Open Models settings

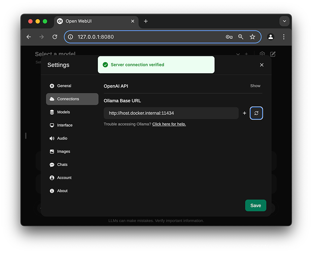[x=72, y=112]
